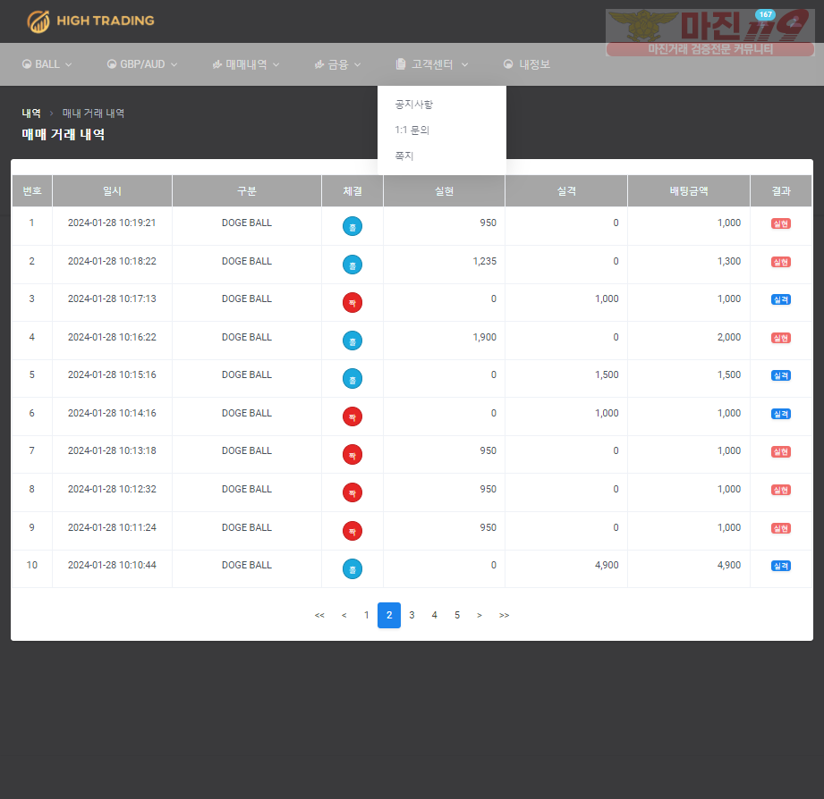The image size is (824, 799).
Task: Click the red result badge in row 2
Action: tap(780, 262)
